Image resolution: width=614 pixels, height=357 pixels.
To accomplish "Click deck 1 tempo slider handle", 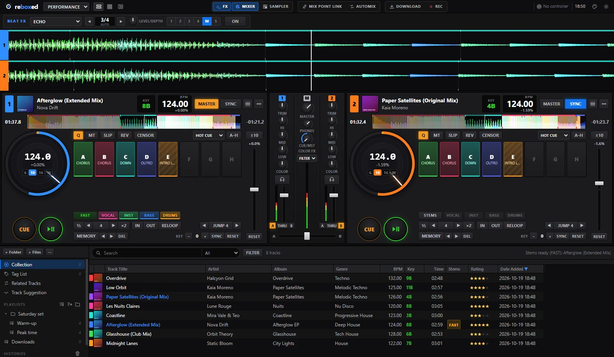I will click(x=254, y=190).
